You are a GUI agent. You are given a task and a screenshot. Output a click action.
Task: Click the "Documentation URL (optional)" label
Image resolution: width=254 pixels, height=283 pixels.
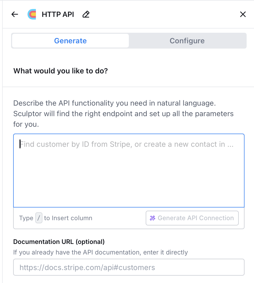click(59, 242)
